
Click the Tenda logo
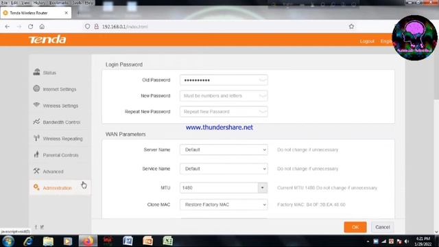pos(47,40)
